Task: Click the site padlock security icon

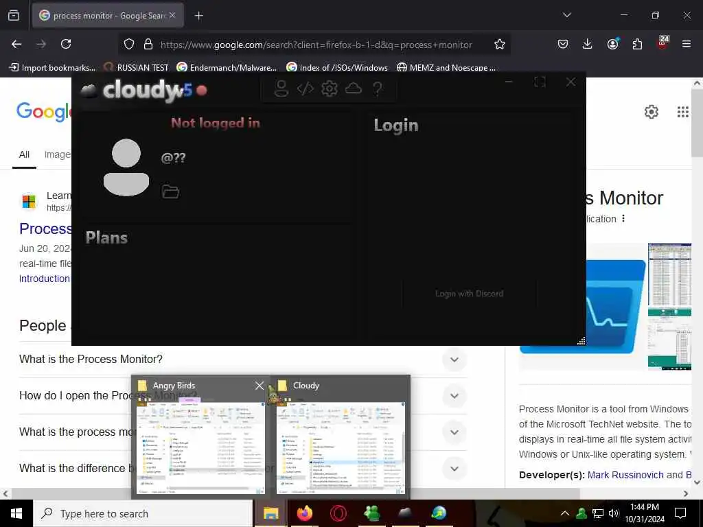Action: click(148, 44)
